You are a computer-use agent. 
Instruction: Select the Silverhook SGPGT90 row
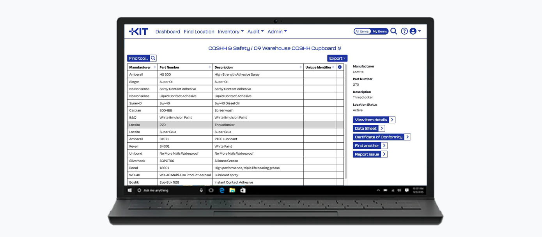(236, 161)
